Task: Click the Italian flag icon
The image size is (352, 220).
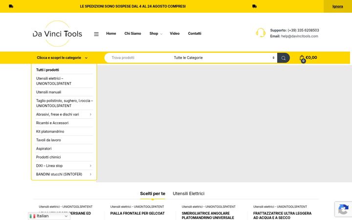Action: click(33, 216)
